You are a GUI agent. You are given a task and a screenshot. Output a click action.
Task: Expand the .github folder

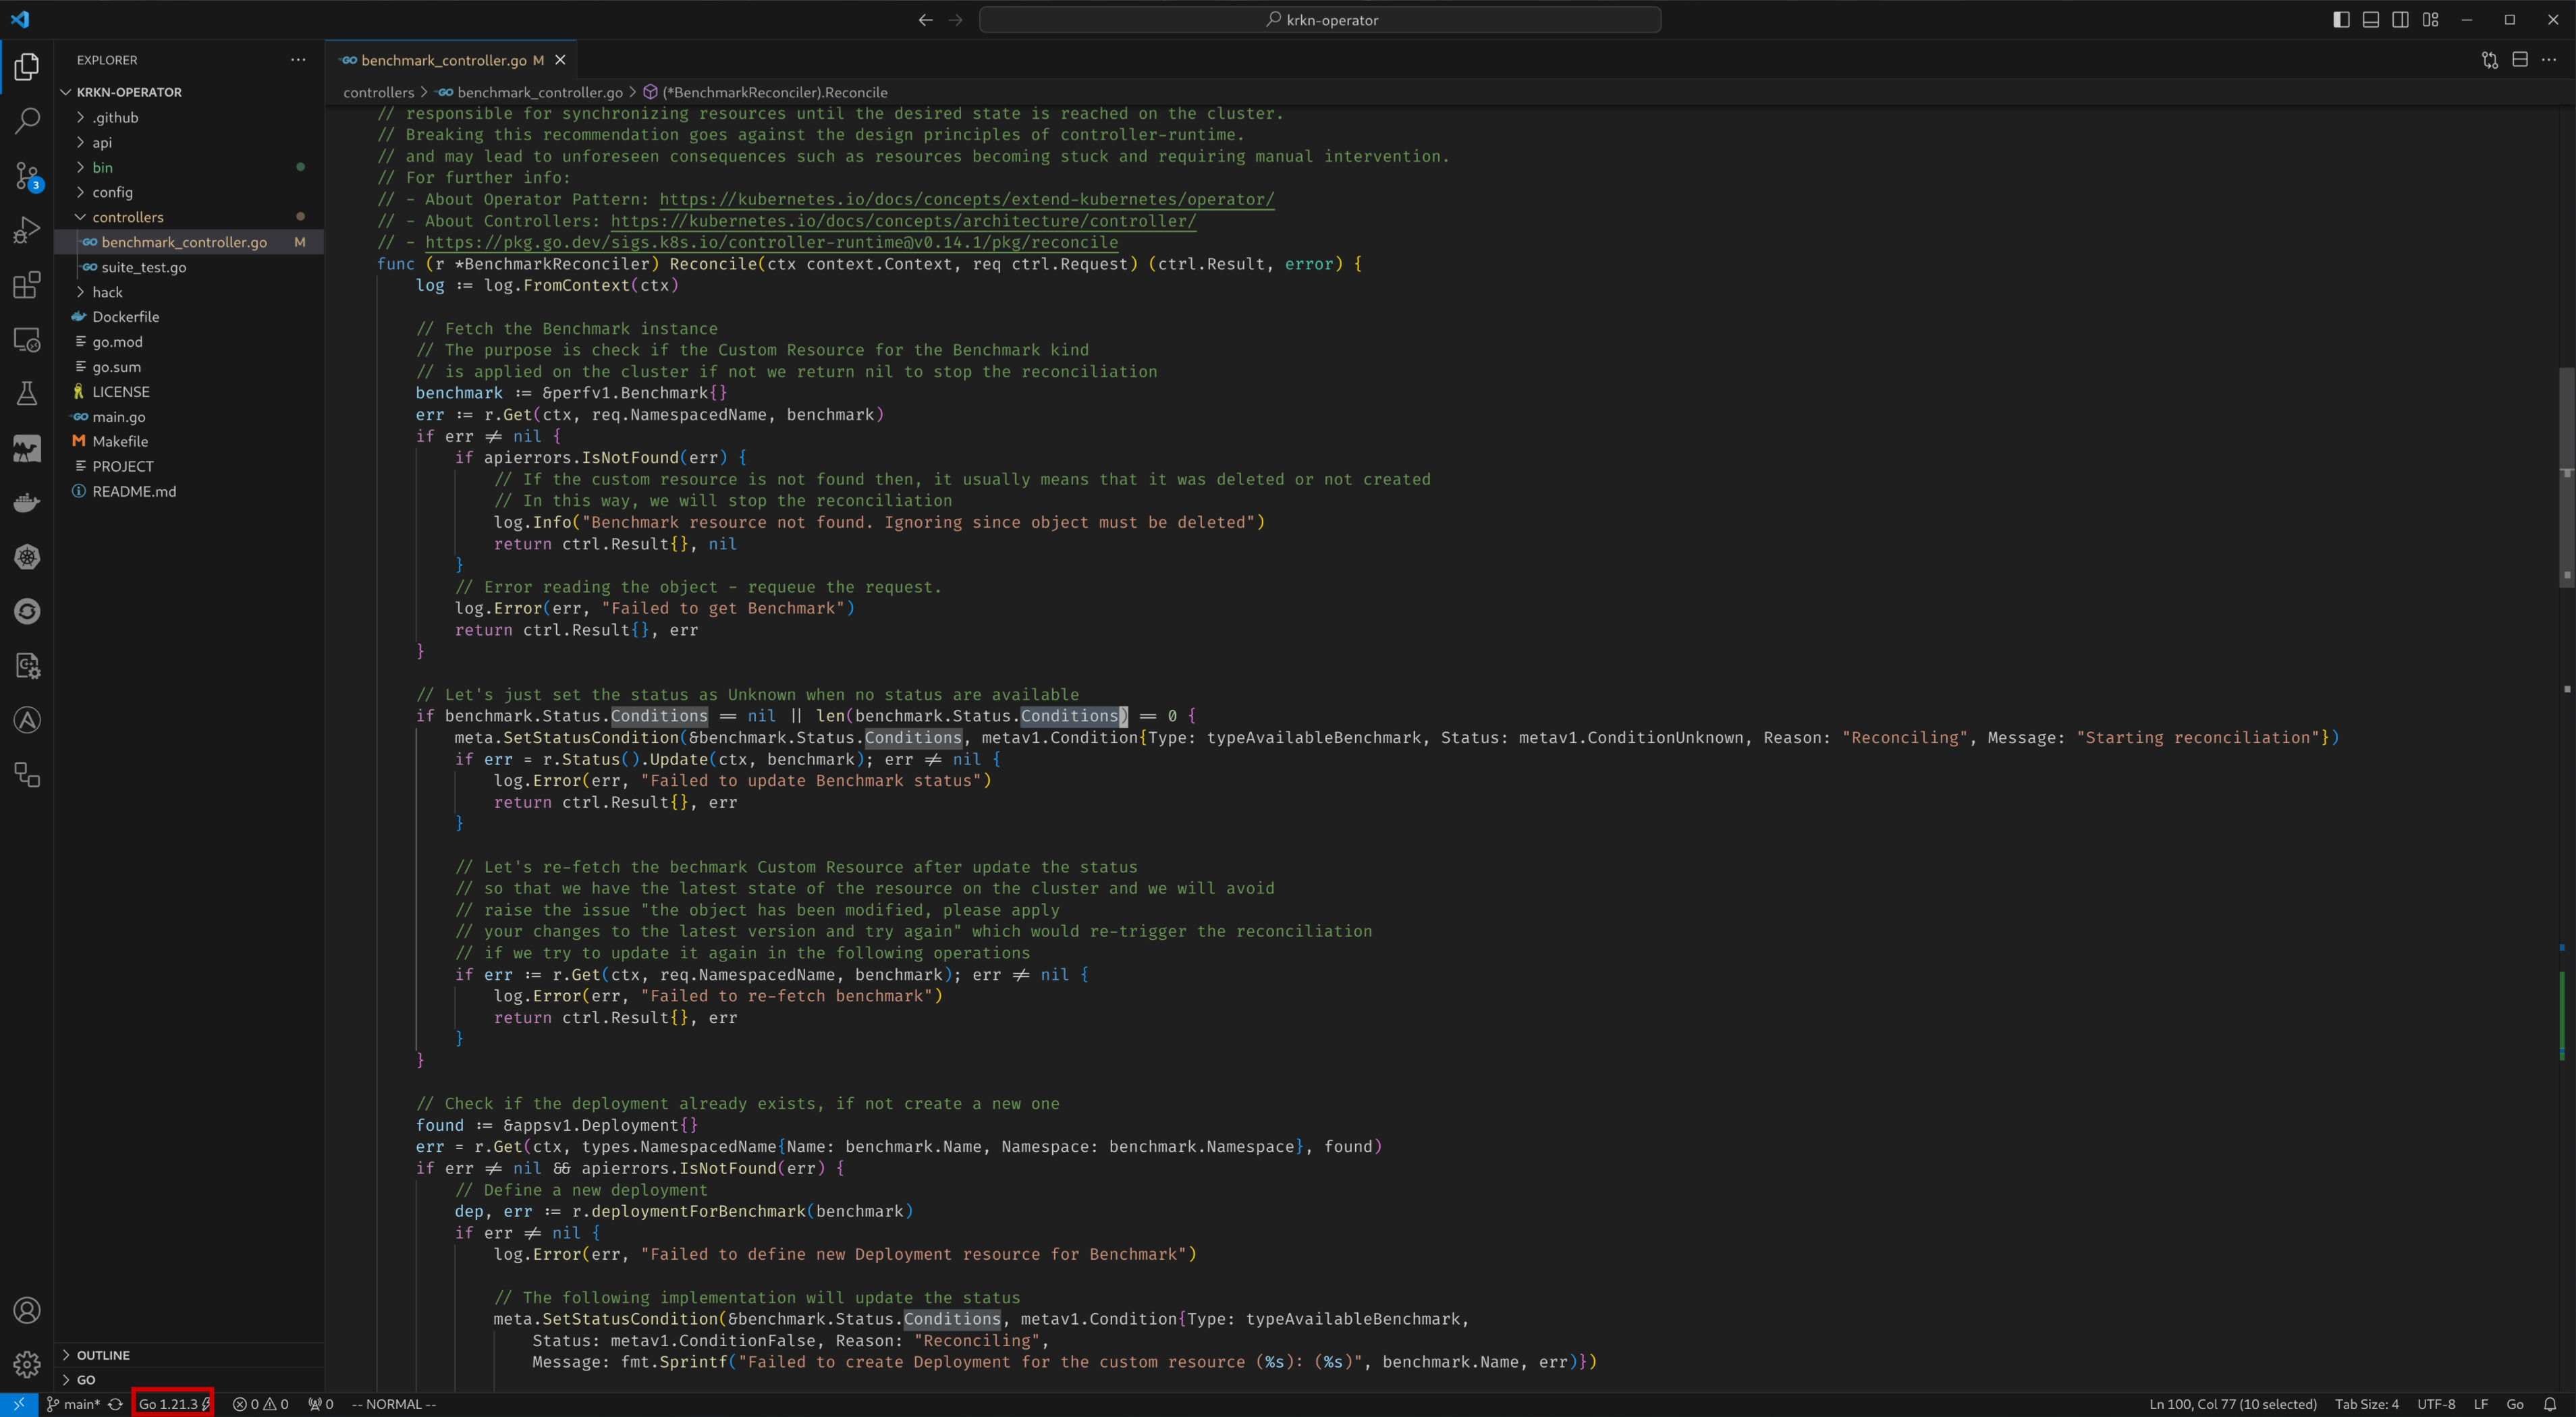tap(115, 117)
